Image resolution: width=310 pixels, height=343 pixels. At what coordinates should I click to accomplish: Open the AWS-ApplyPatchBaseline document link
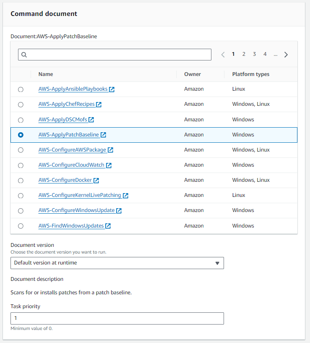pyautogui.click(x=69, y=135)
